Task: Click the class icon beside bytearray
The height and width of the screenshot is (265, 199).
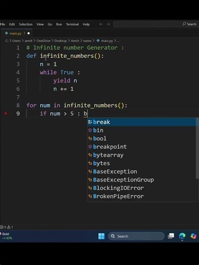Action: pyautogui.click(x=90, y=155)
